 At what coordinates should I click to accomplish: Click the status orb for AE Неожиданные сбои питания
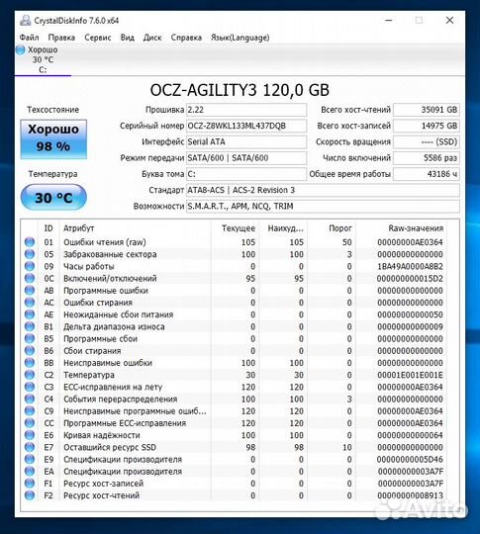click(x=30, y=314)
